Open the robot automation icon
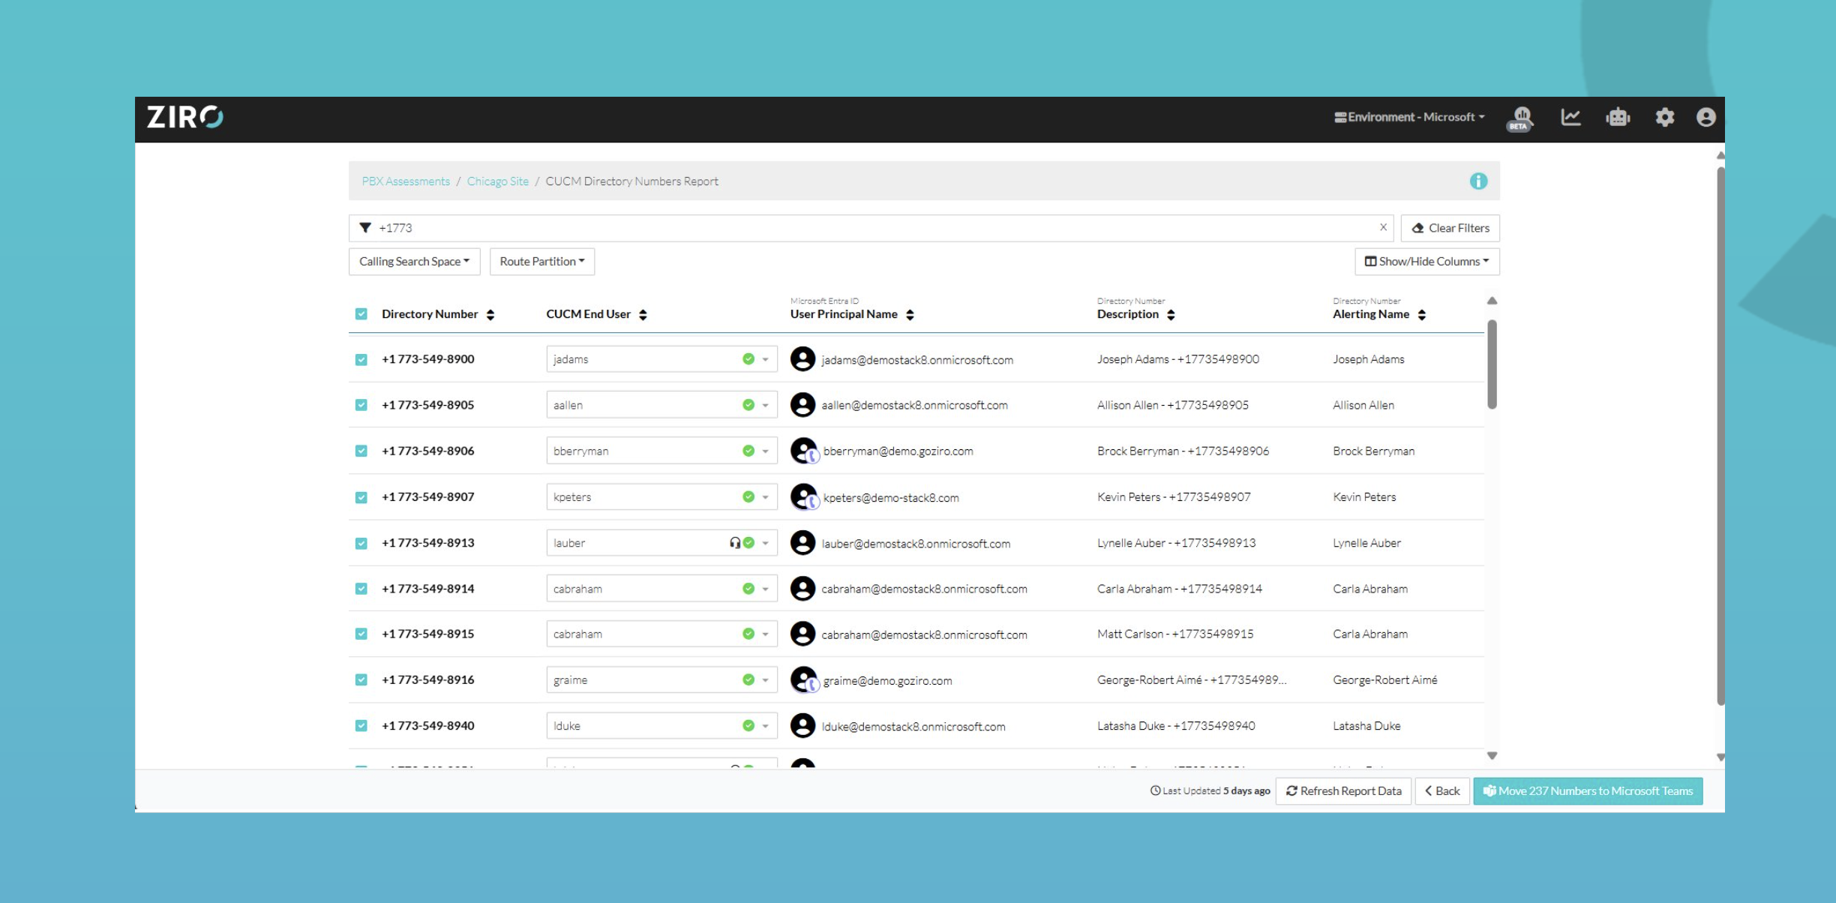The image size is (1836, 903). [x=1618, y=117]
